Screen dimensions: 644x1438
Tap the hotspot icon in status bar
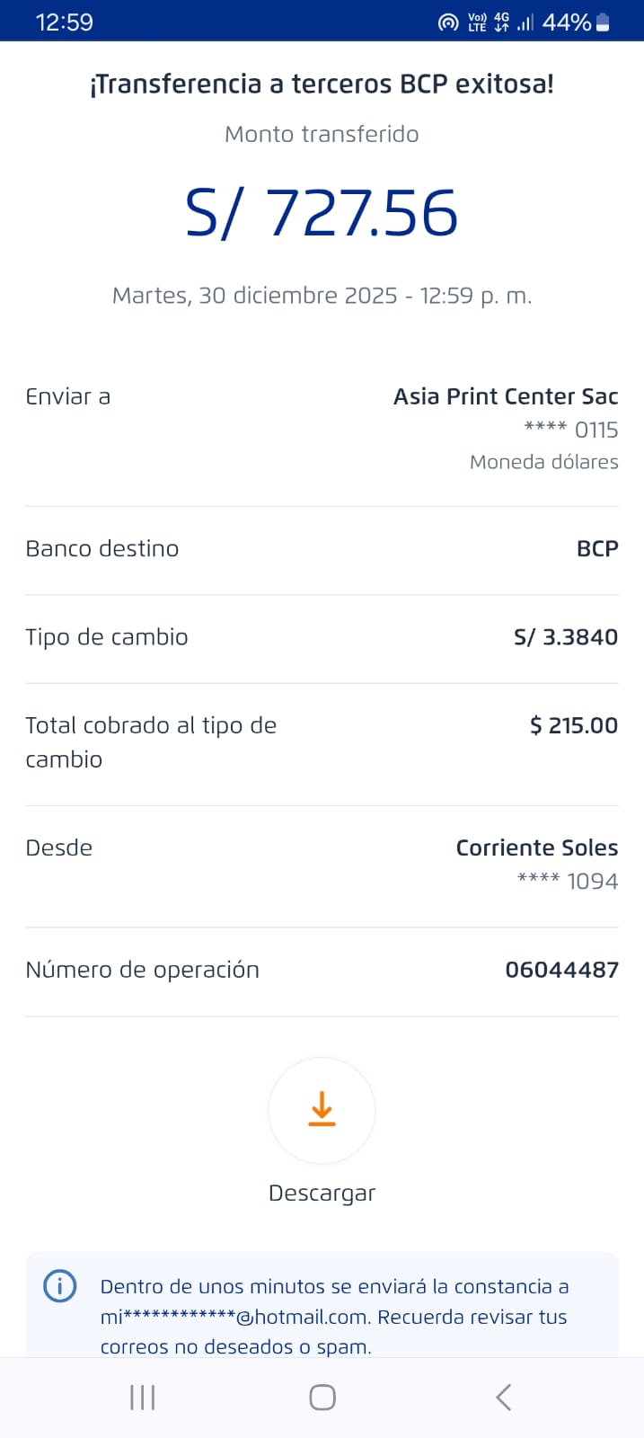tap(447, 22)
